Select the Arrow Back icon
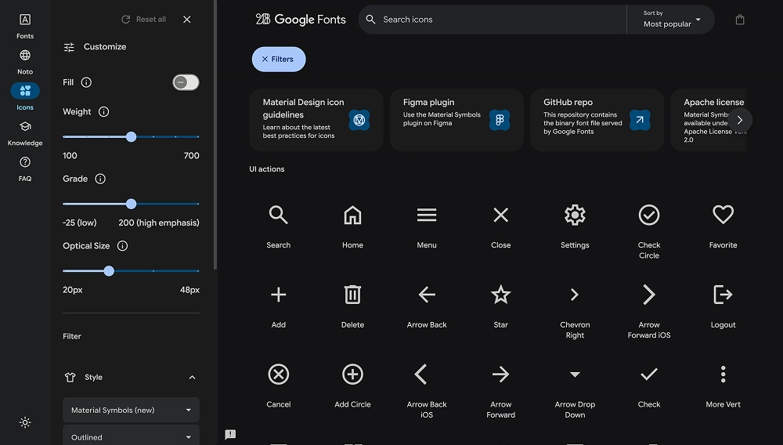Viewport: 783px width, 445px height. pyautogui.click(x=427, y=295)
